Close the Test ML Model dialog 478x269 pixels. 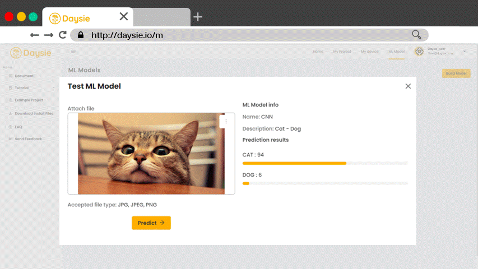(x=408, y=86)
